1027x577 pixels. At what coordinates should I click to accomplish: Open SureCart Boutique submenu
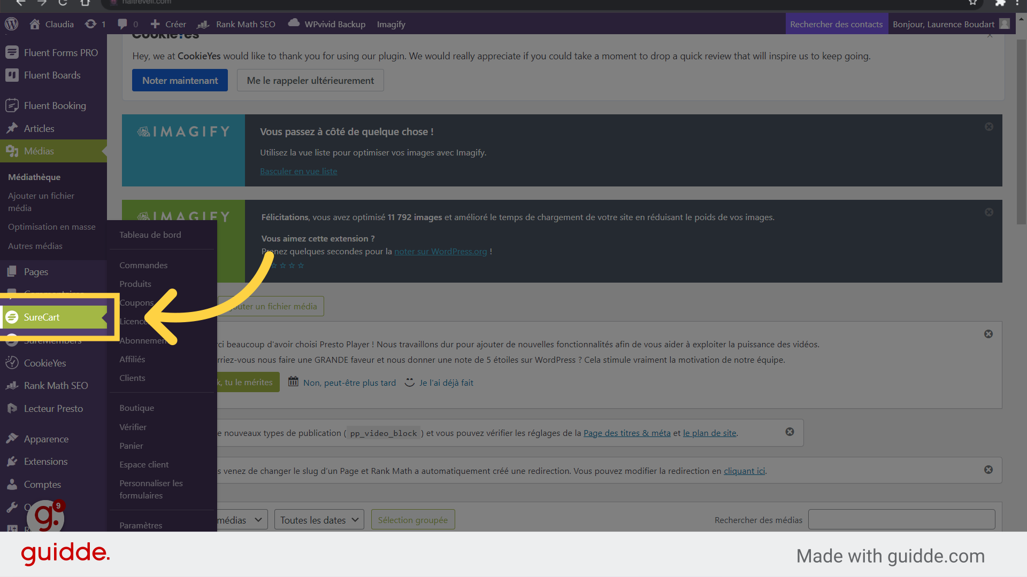click(136, 408)
